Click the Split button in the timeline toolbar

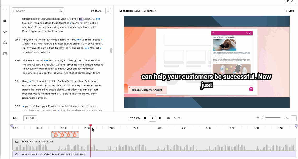[30, 118]
